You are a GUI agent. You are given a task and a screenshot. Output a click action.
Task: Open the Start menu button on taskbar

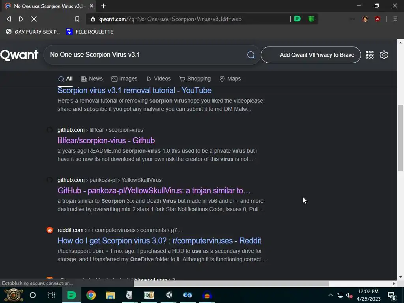coord(14,295)
